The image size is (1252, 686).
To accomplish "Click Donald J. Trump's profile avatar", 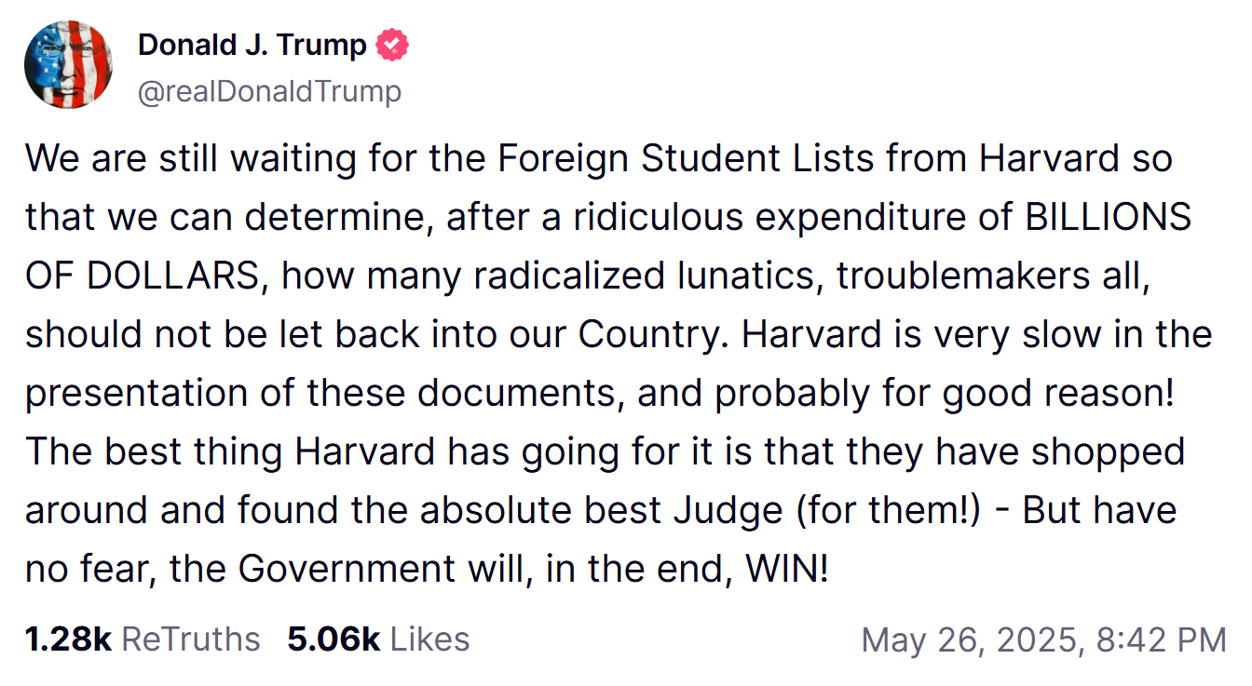I will (x=68, y=64).
